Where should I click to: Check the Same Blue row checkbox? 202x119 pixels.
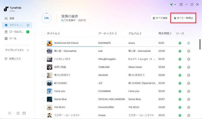43,99
